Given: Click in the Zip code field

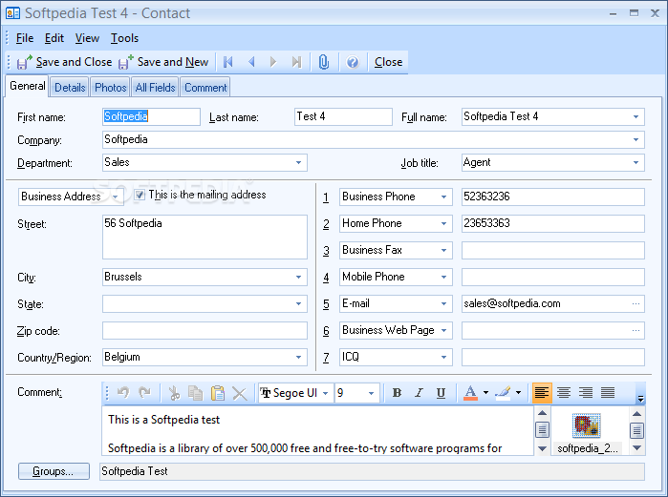Looking at the screenshot, I should click(x=205, y=331).
